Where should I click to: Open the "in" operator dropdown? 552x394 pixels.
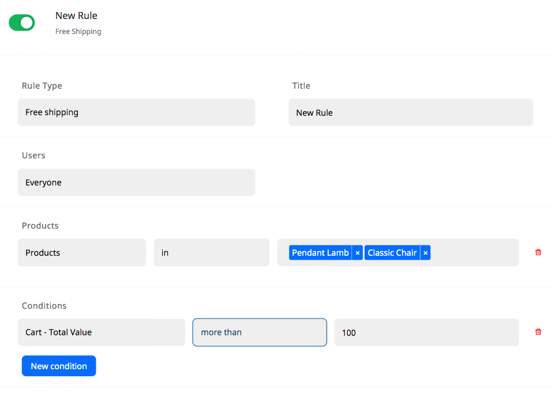coord(211,253)
